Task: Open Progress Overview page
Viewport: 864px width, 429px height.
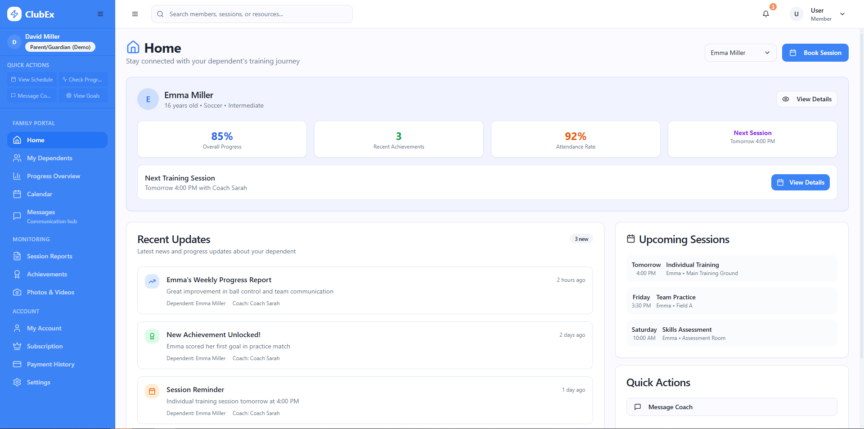Action: (57, 176)
